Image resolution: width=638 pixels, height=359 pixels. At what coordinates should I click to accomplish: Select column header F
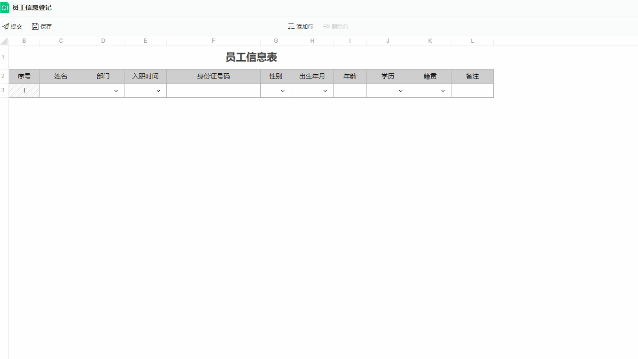[213, 41]
